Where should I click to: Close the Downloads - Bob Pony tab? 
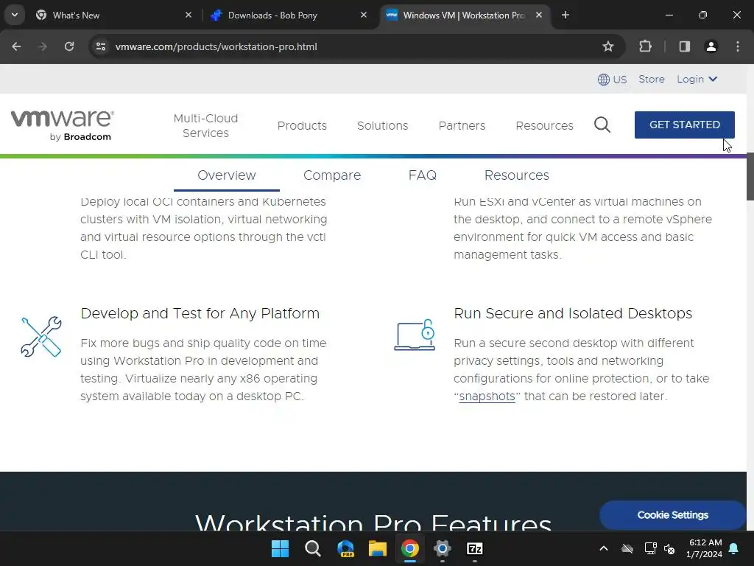(x=364, y=15)
